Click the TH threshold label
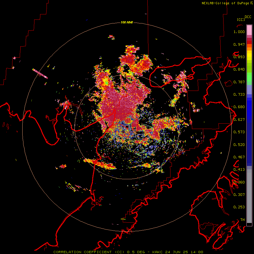The width and height of the screenshot is (254, 254). [242, 220]
